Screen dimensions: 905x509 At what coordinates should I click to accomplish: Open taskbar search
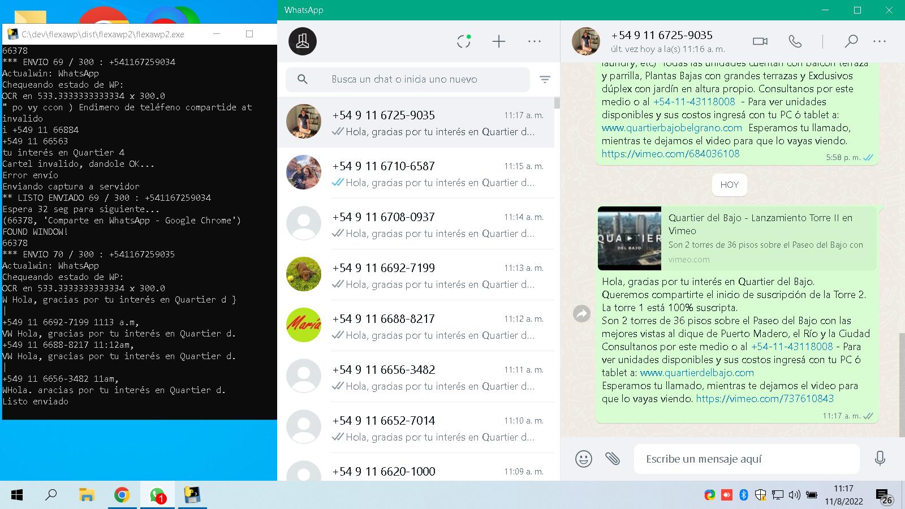tap(51, 495)
